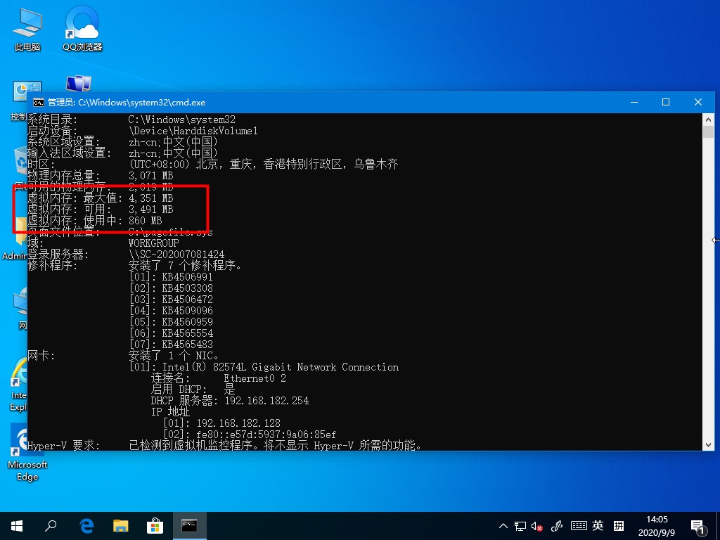Open Windows Ink Workspace from the tray

[556, 525]
